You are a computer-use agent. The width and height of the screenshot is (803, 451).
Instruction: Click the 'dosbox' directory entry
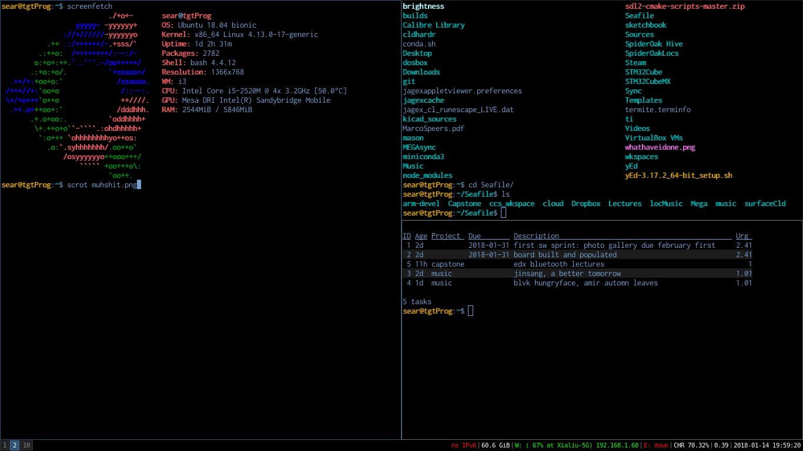[415, 63]
